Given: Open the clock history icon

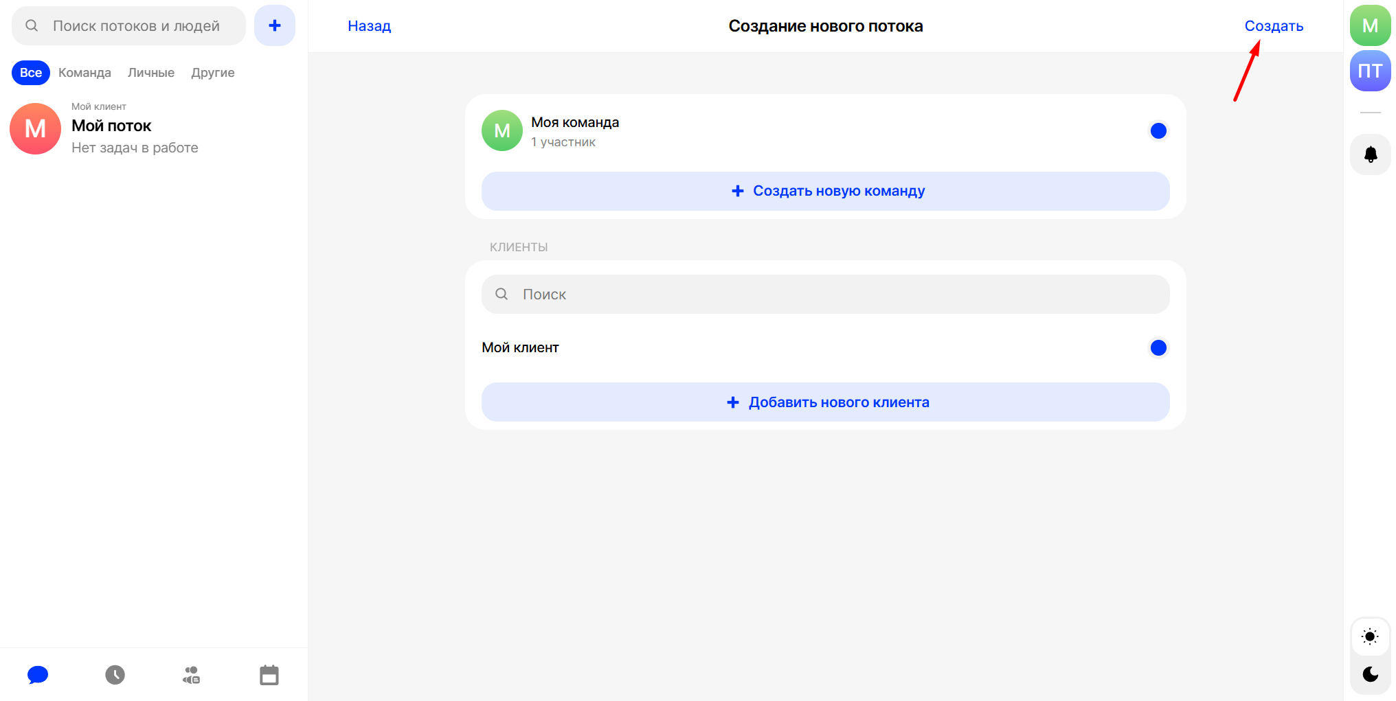Looking at the screenshot, I should tap(115, 675).
